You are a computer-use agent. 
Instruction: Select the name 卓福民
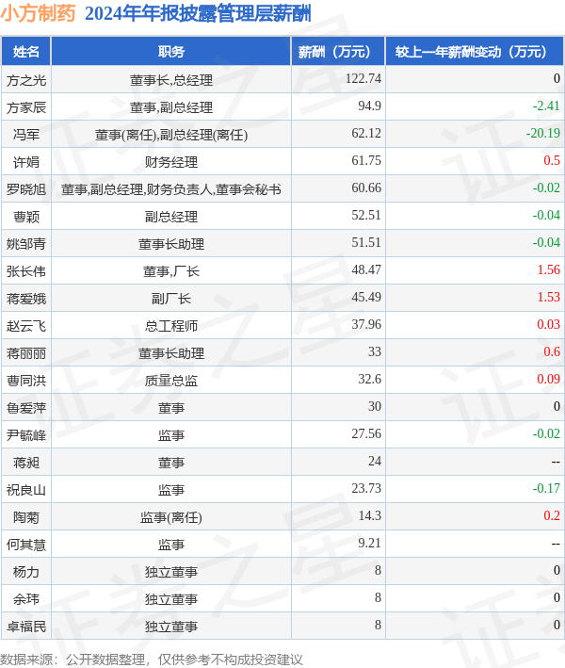[26, 627]
